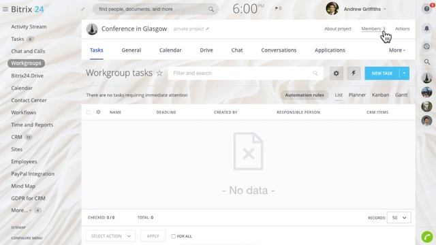Click search icon inside Filter and search field
The width and height of the screenshot is (436, 245).
pyautogui.click(x=315, y=73)
